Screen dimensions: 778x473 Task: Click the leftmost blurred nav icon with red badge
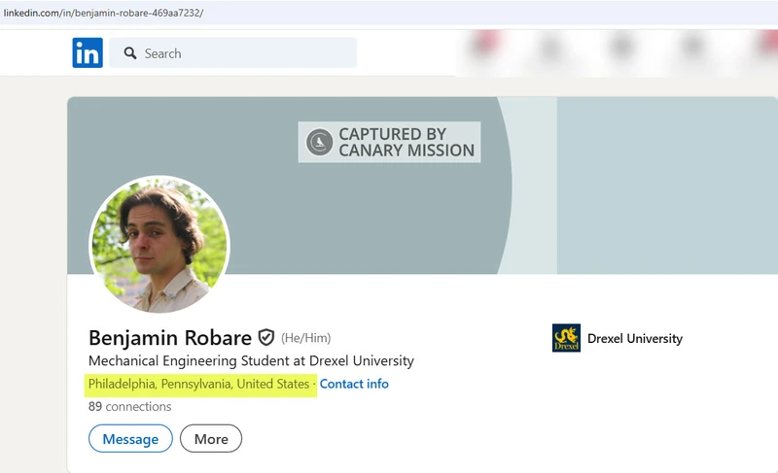click(484, 47)
